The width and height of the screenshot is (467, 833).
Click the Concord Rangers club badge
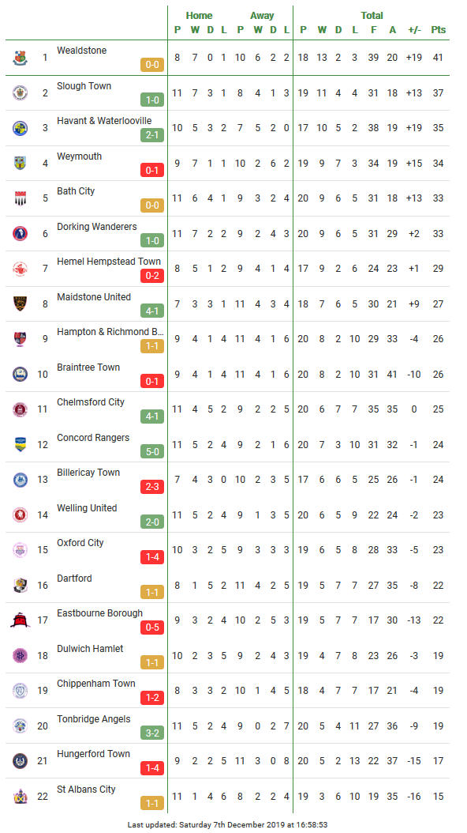21,444
